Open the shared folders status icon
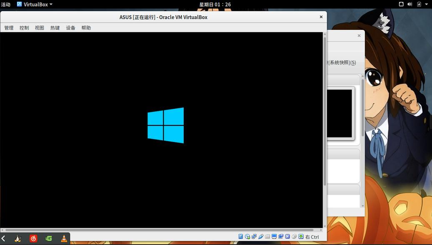The width and height of the screenshot is (432, 245). point(267,236)
